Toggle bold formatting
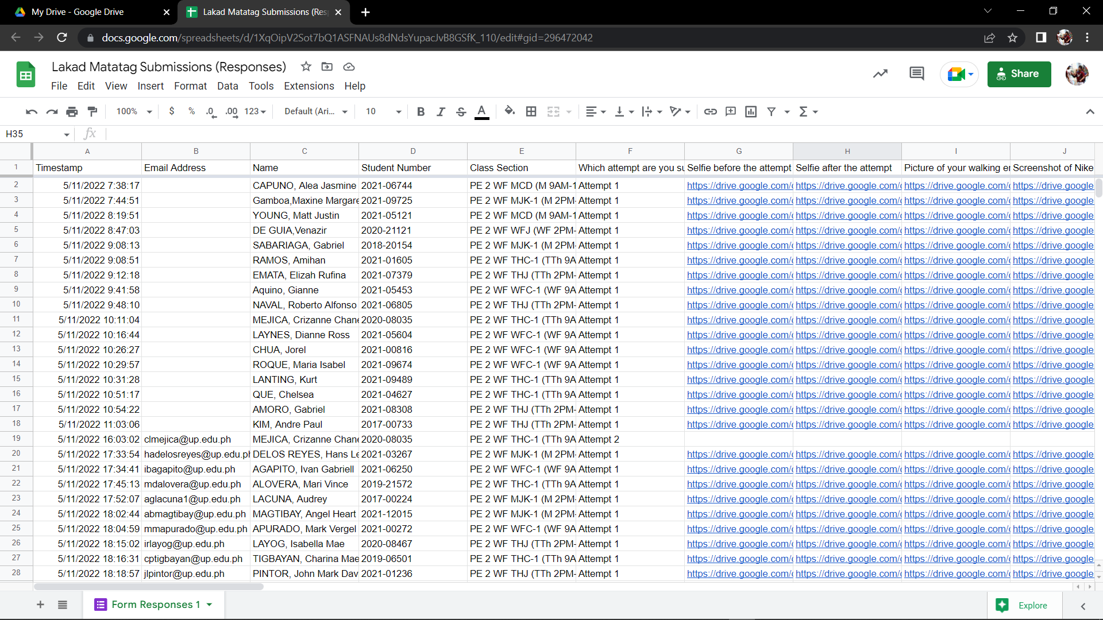Screen dimensions: 1103x620 point(421,111)
